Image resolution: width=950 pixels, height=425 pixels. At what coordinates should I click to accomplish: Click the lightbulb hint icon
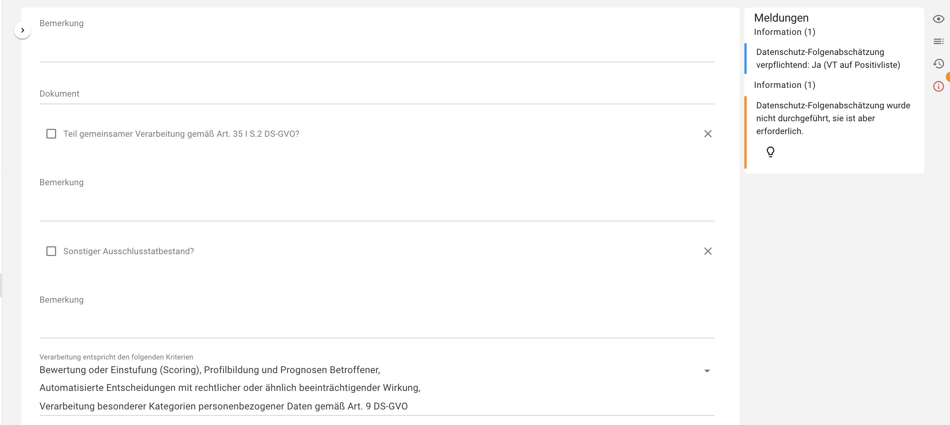point(770,152)
